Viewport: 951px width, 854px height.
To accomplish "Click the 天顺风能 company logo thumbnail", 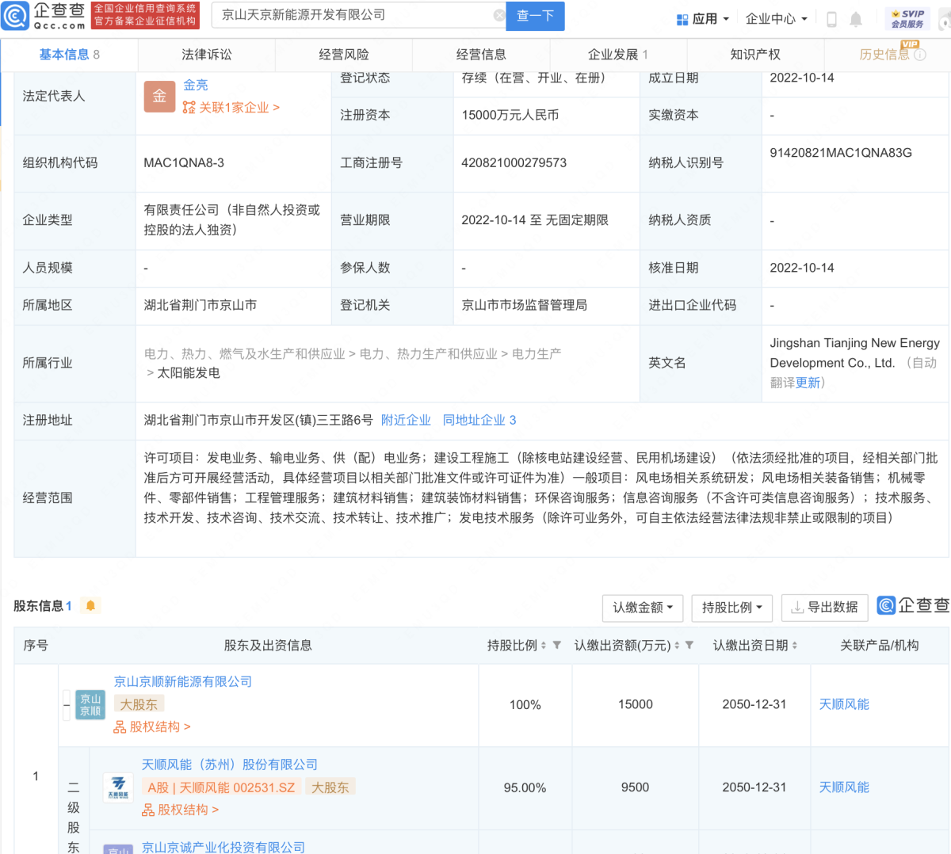I will coord(118,787).
